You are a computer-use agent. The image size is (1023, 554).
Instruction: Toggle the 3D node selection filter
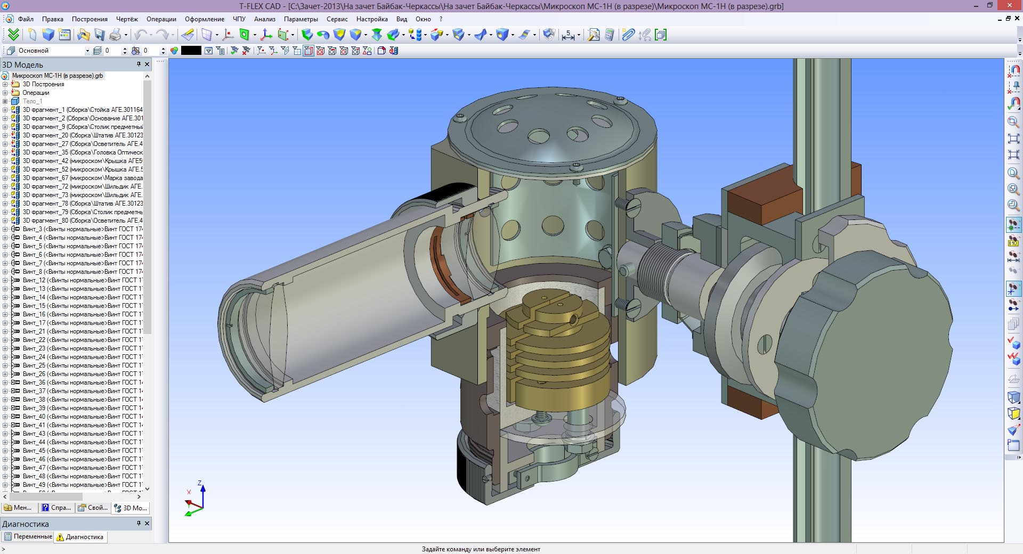[261, 51]
